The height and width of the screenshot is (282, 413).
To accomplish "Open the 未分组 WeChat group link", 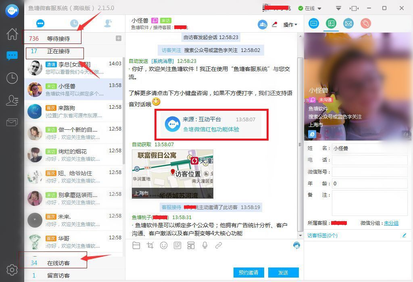I will pyautogui.click(x=391, y=223).
